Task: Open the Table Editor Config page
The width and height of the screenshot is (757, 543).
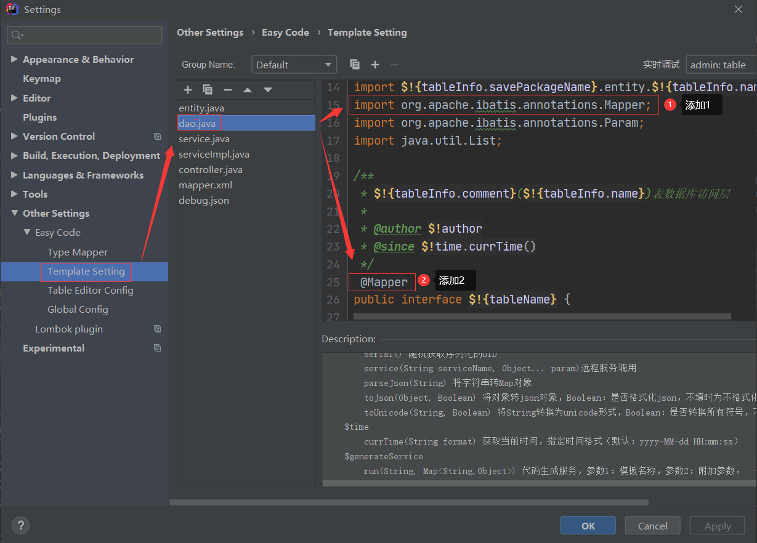Action: coord(91,290)
